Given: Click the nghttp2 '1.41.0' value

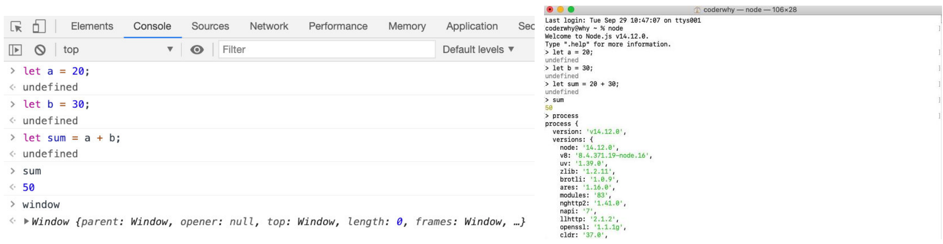Looking at the screenshot, I should (608, 203).
